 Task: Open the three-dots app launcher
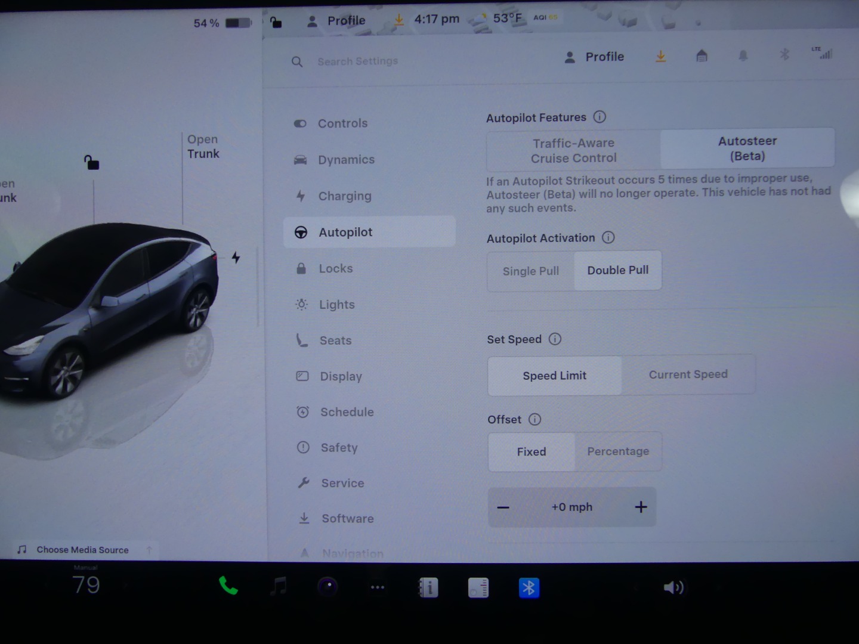click(378, 587)
